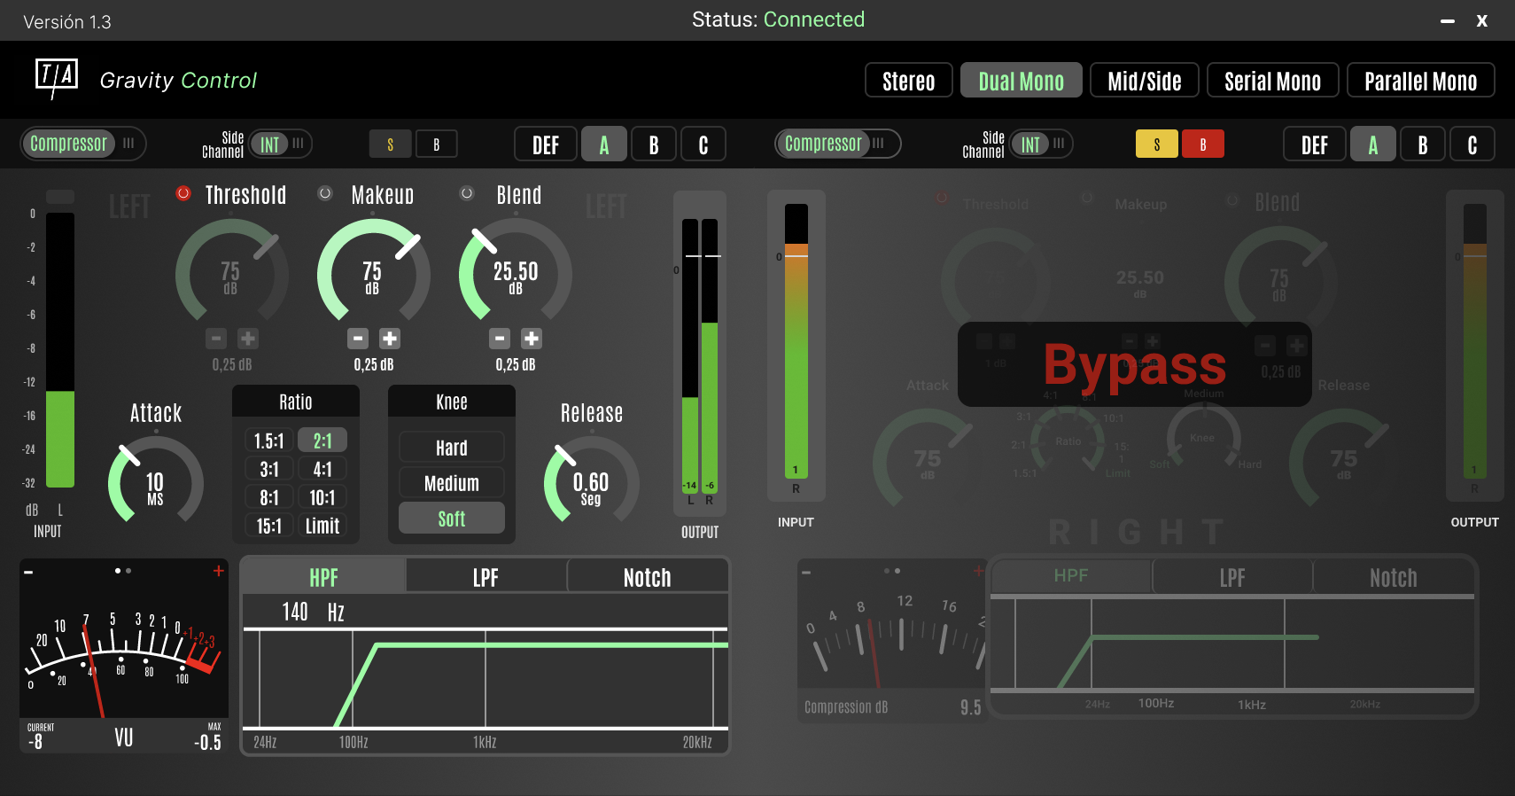This screenshot has width=1515, height=796.
Task: Switch left Side Channel INT toggle
Action: (281, 144)
